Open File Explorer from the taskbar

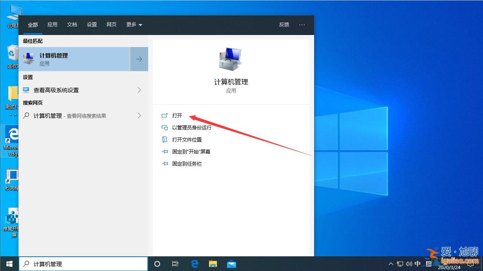tap(213, 263)
